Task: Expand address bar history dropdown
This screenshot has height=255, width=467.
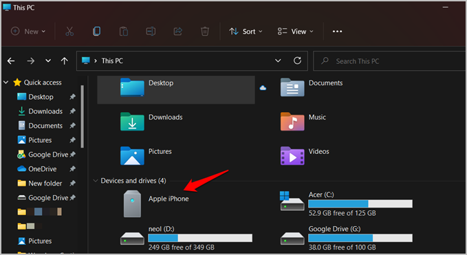Action: tap(278, 60)
